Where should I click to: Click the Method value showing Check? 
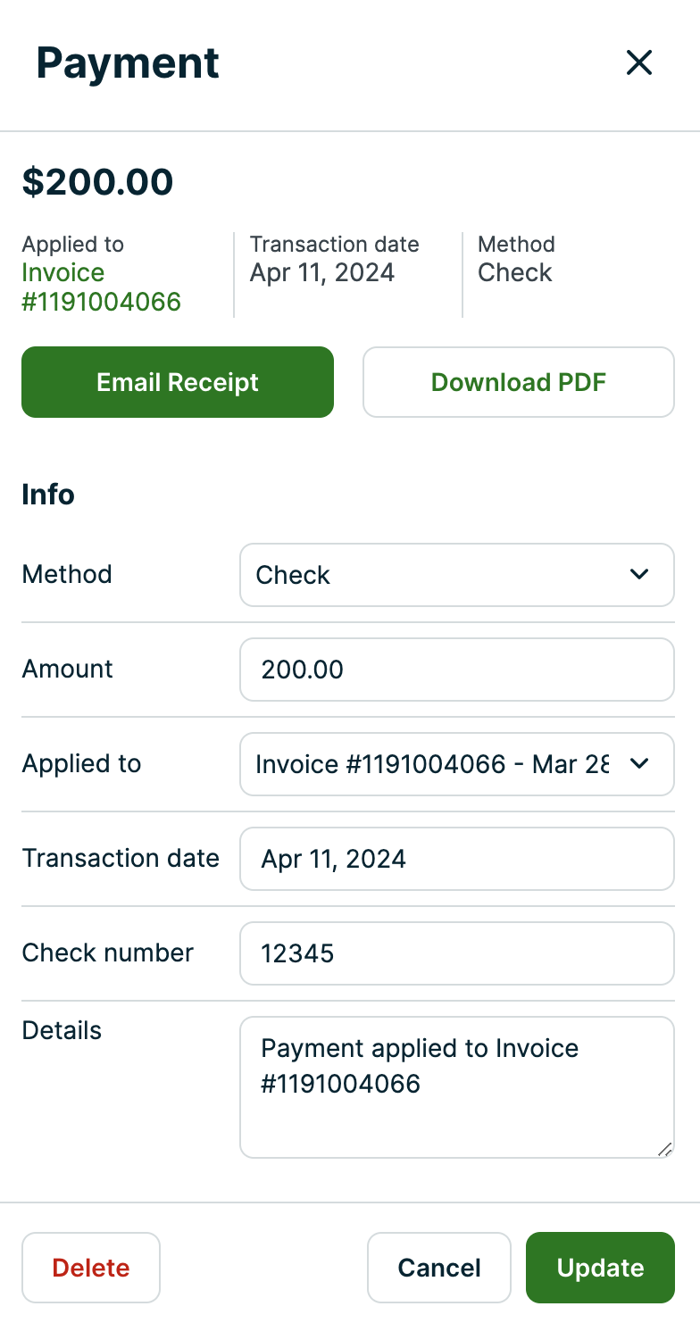coord(514,273)
